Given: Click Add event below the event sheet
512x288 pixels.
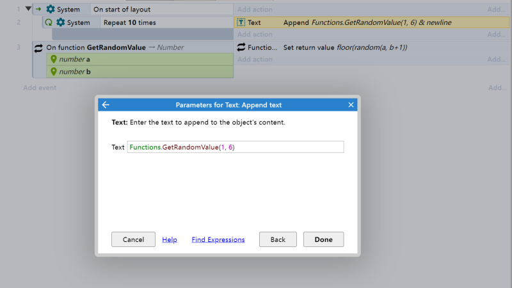Looking at the screenshot, I should [40, 88].
